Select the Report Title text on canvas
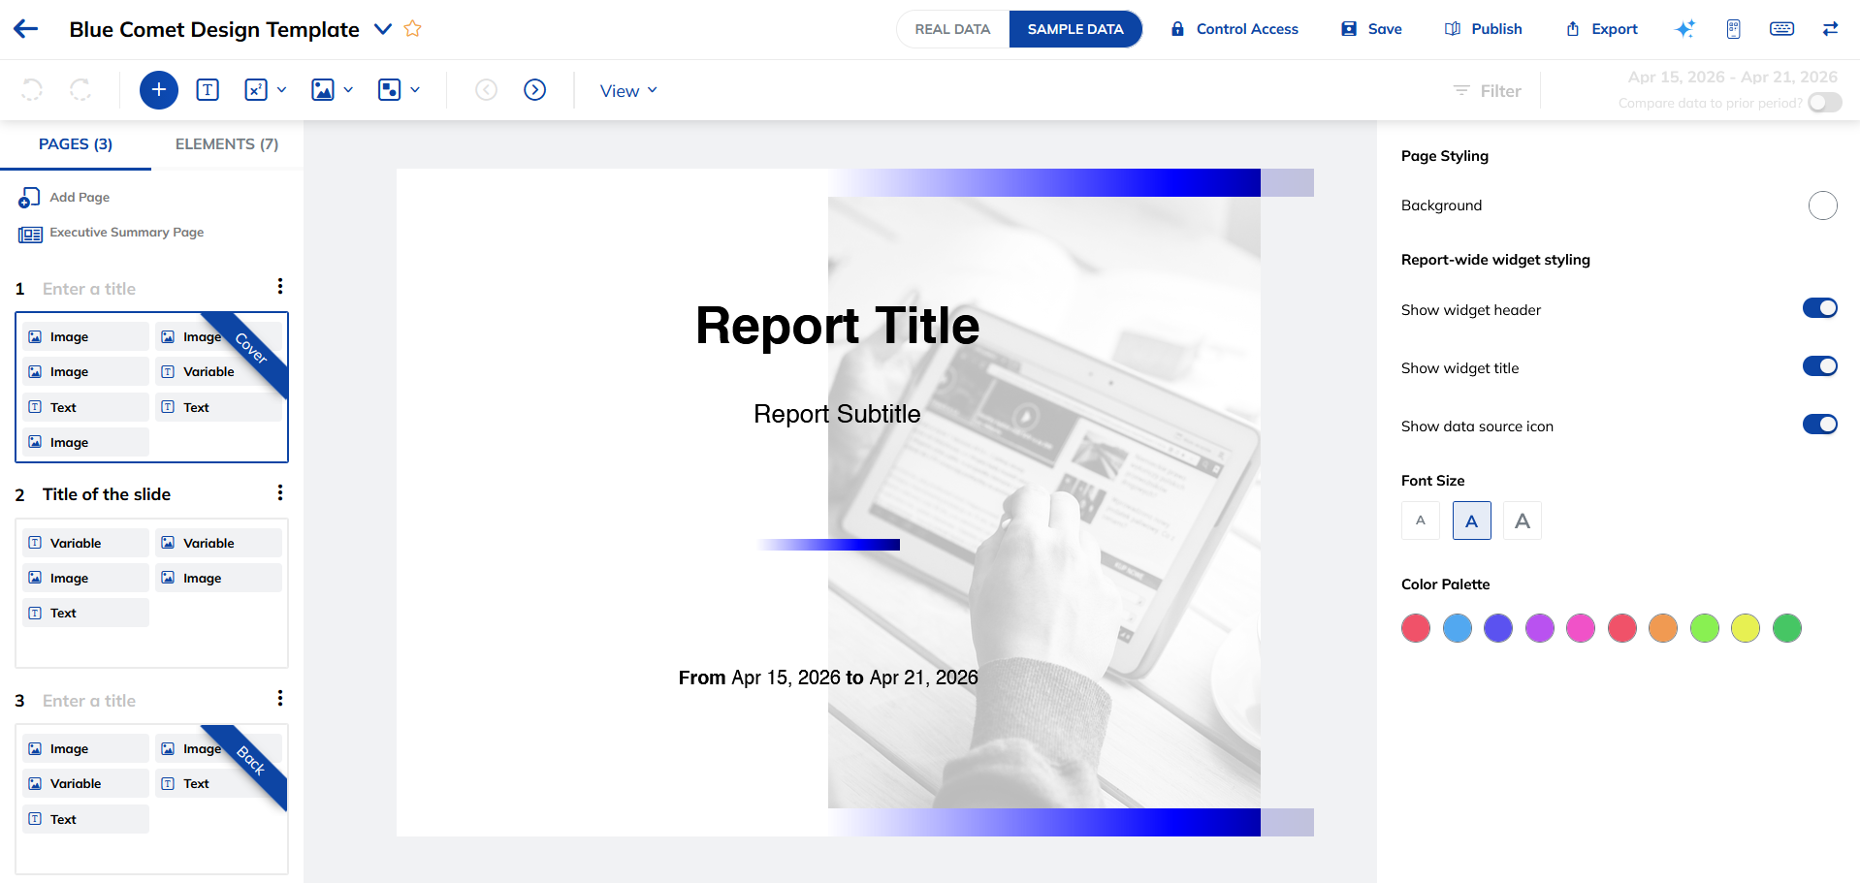The image size is (1860, 883). pyautogui.click(x=838, y=326)
